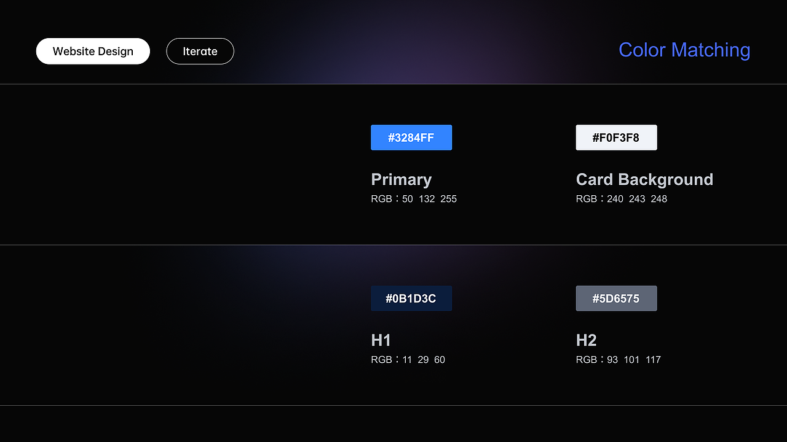Click the RGB values beneath H2

point(618,359)
